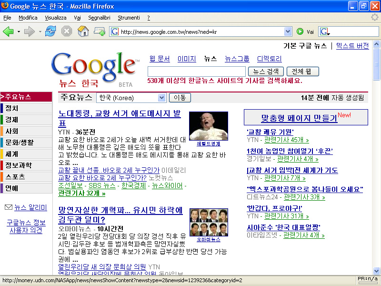Click the address bar URL field
Screen dimensions: 381x286
(201, 31)
